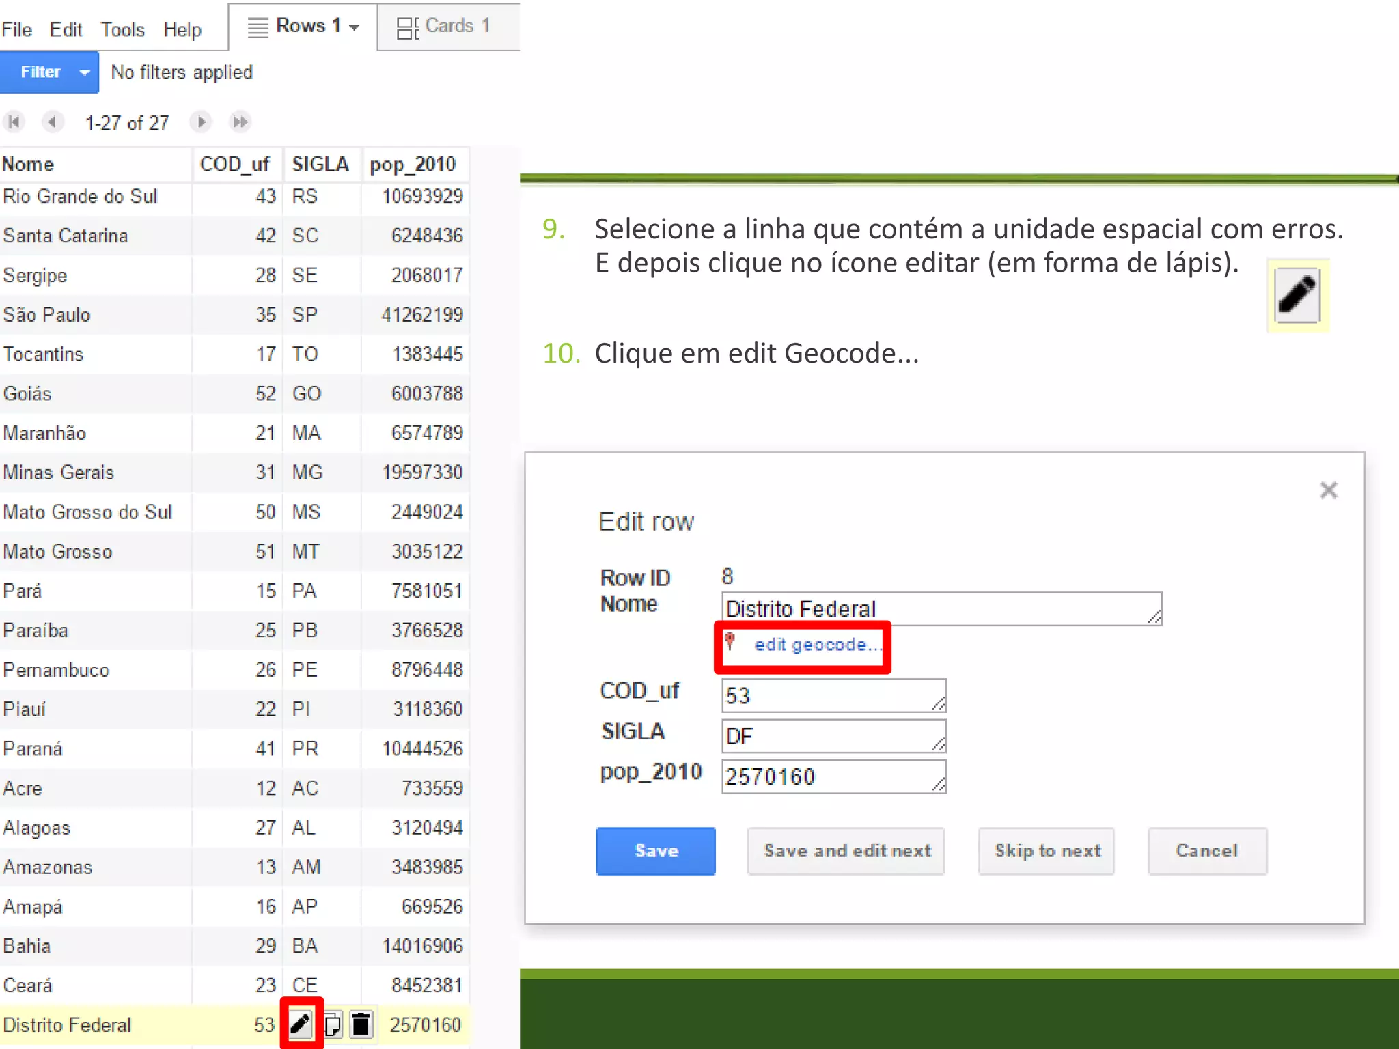Click the SIGLA field with DF
The width and height of the screenshot is (1399, 1049).
click(833, 736)
